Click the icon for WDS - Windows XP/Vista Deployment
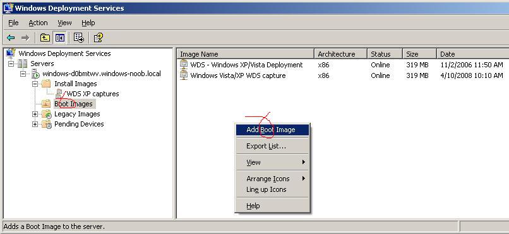 coord(184,65)
